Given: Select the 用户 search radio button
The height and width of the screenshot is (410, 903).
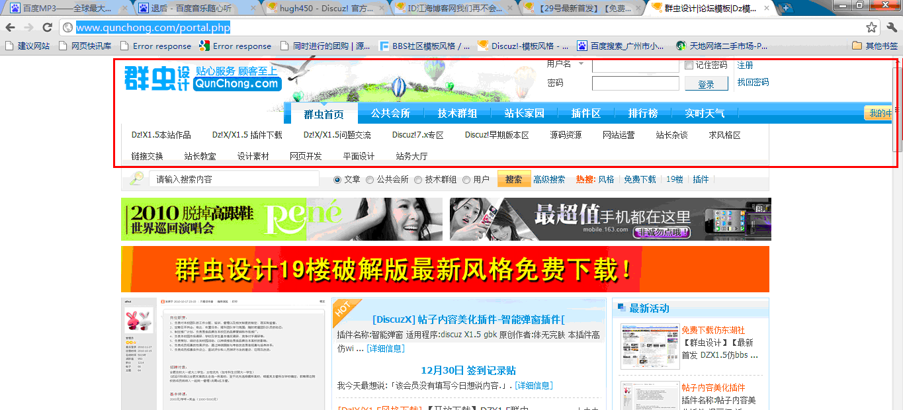Looking at the screenshot, I should point(466,179).
